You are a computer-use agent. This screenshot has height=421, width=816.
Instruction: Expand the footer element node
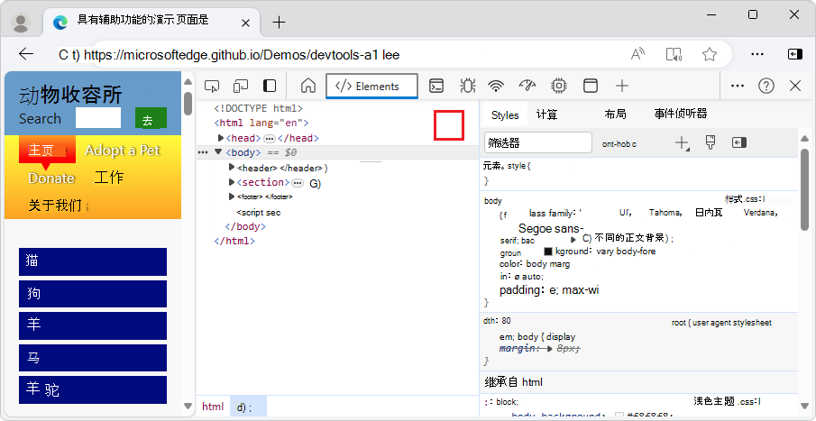(232, 197)
